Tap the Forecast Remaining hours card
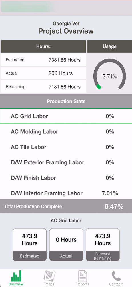This screenshot has height=287, width=132. pyautogui.click(x=103, y=245)
